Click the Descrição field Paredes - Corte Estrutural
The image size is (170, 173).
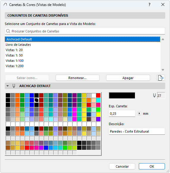[x=137, y=131]
